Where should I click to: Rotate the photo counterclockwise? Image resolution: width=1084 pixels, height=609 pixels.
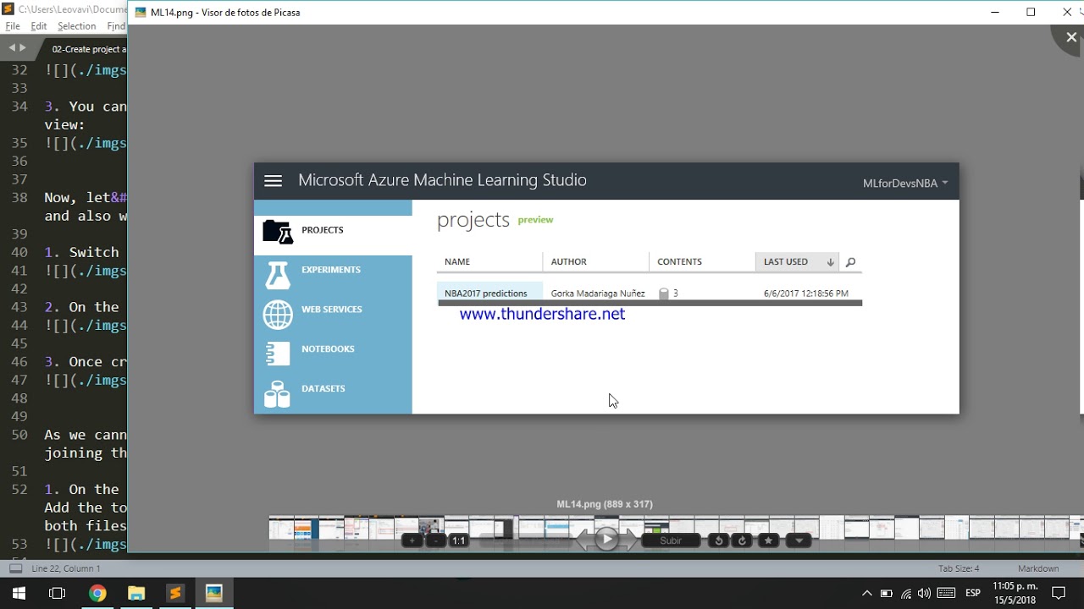coord(719,540)
